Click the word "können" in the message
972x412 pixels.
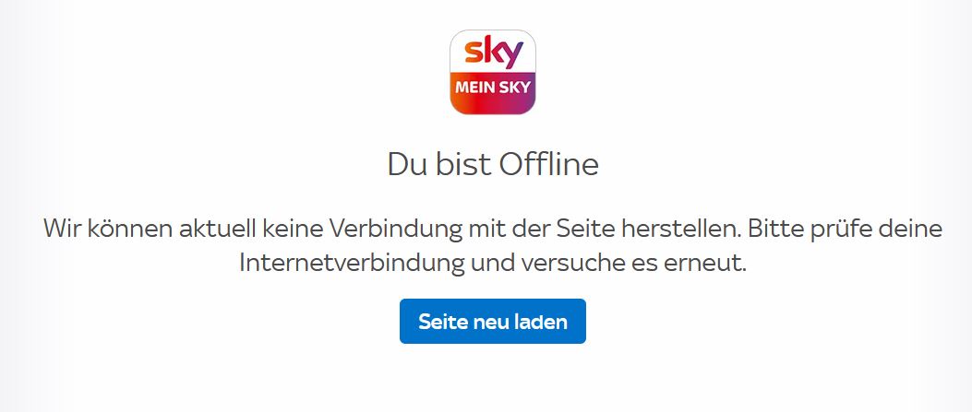click(129, 230)
